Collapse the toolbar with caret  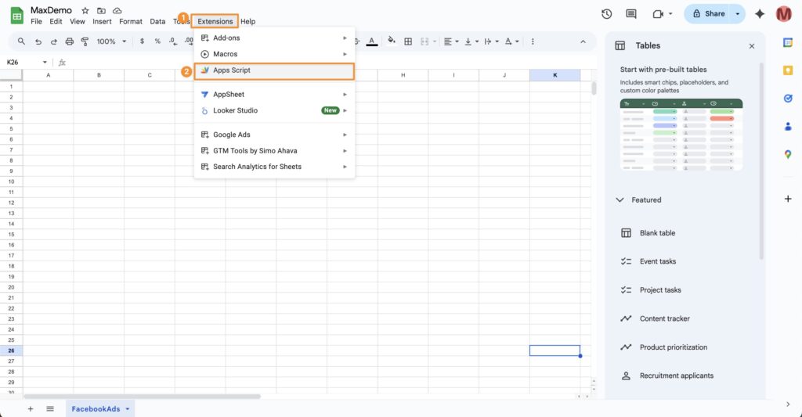583,41
